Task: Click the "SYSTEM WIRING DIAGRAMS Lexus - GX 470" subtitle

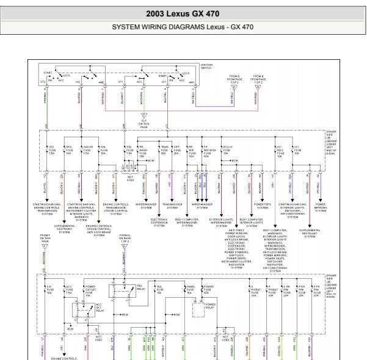Action: (183, 27)
